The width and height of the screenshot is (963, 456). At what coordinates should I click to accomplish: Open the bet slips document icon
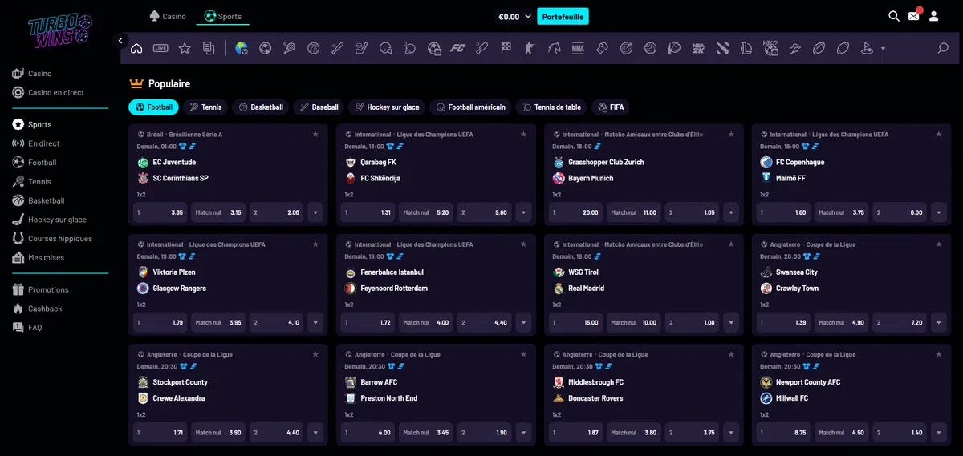(209, 48)
